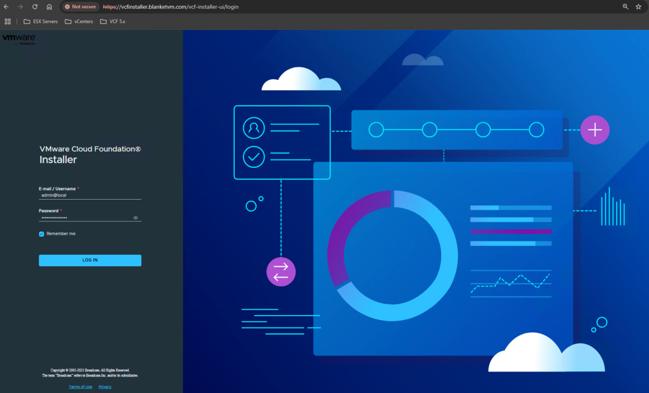The height and width of the screenshot is (393, 649).
Task: Open the Privacy link
Action: click(105, 387)
